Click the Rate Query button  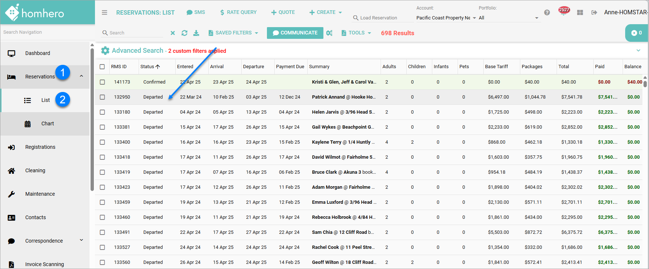point(238,12)
